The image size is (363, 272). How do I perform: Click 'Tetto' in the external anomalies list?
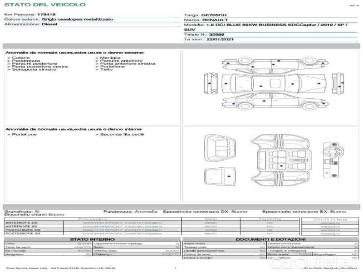click(106, 69)
